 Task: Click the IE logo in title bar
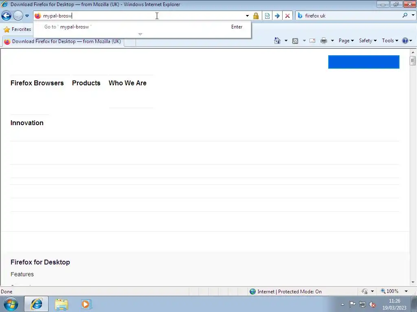pos(4,4)
